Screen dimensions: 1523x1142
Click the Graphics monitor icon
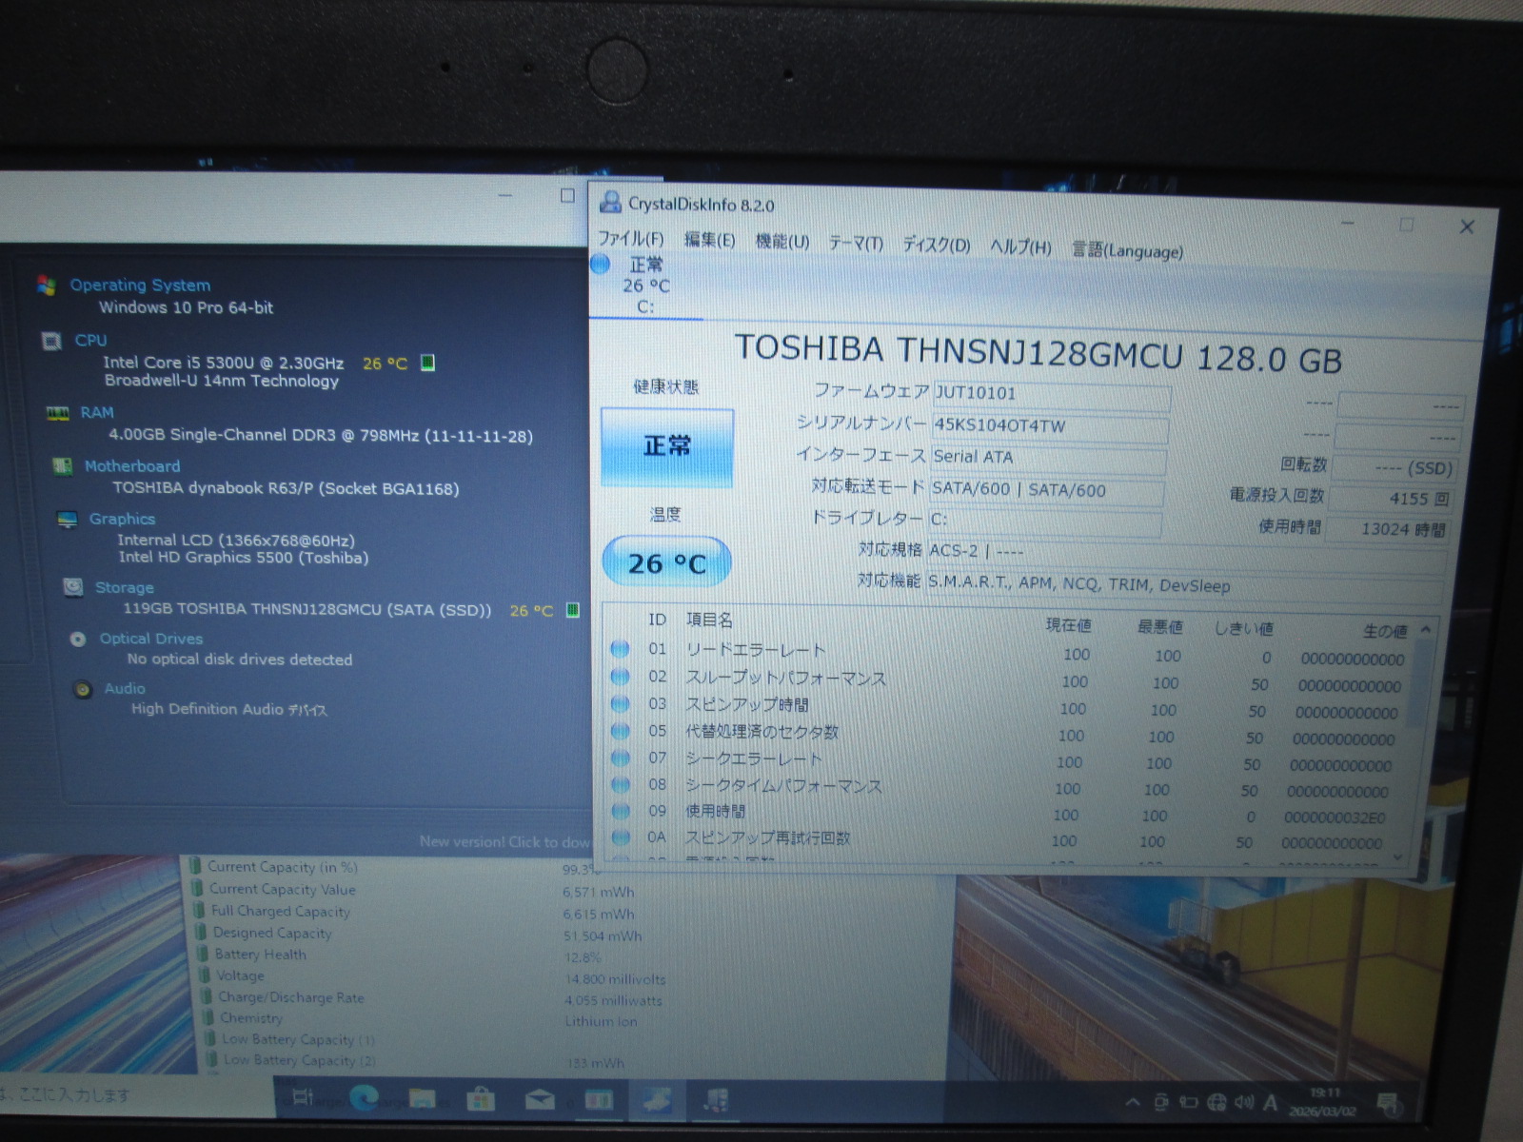coord(67,520)
